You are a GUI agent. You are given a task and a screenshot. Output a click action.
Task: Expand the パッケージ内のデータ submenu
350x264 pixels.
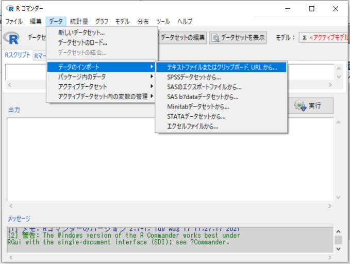pos(101,77)
